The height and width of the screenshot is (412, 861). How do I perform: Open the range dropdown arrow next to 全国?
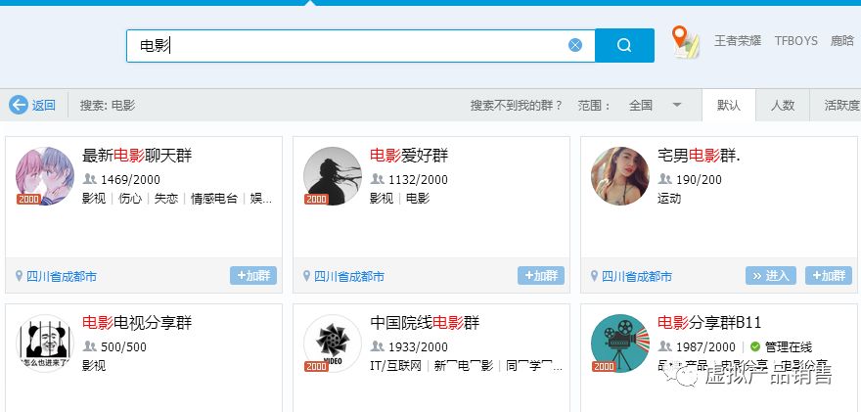point(677,105)
